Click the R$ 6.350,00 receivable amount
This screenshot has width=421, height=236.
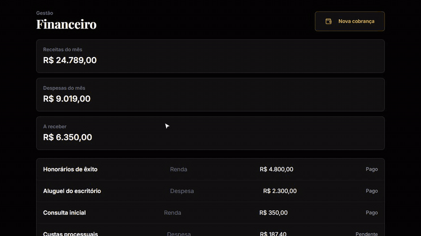(x=67, y=137)
